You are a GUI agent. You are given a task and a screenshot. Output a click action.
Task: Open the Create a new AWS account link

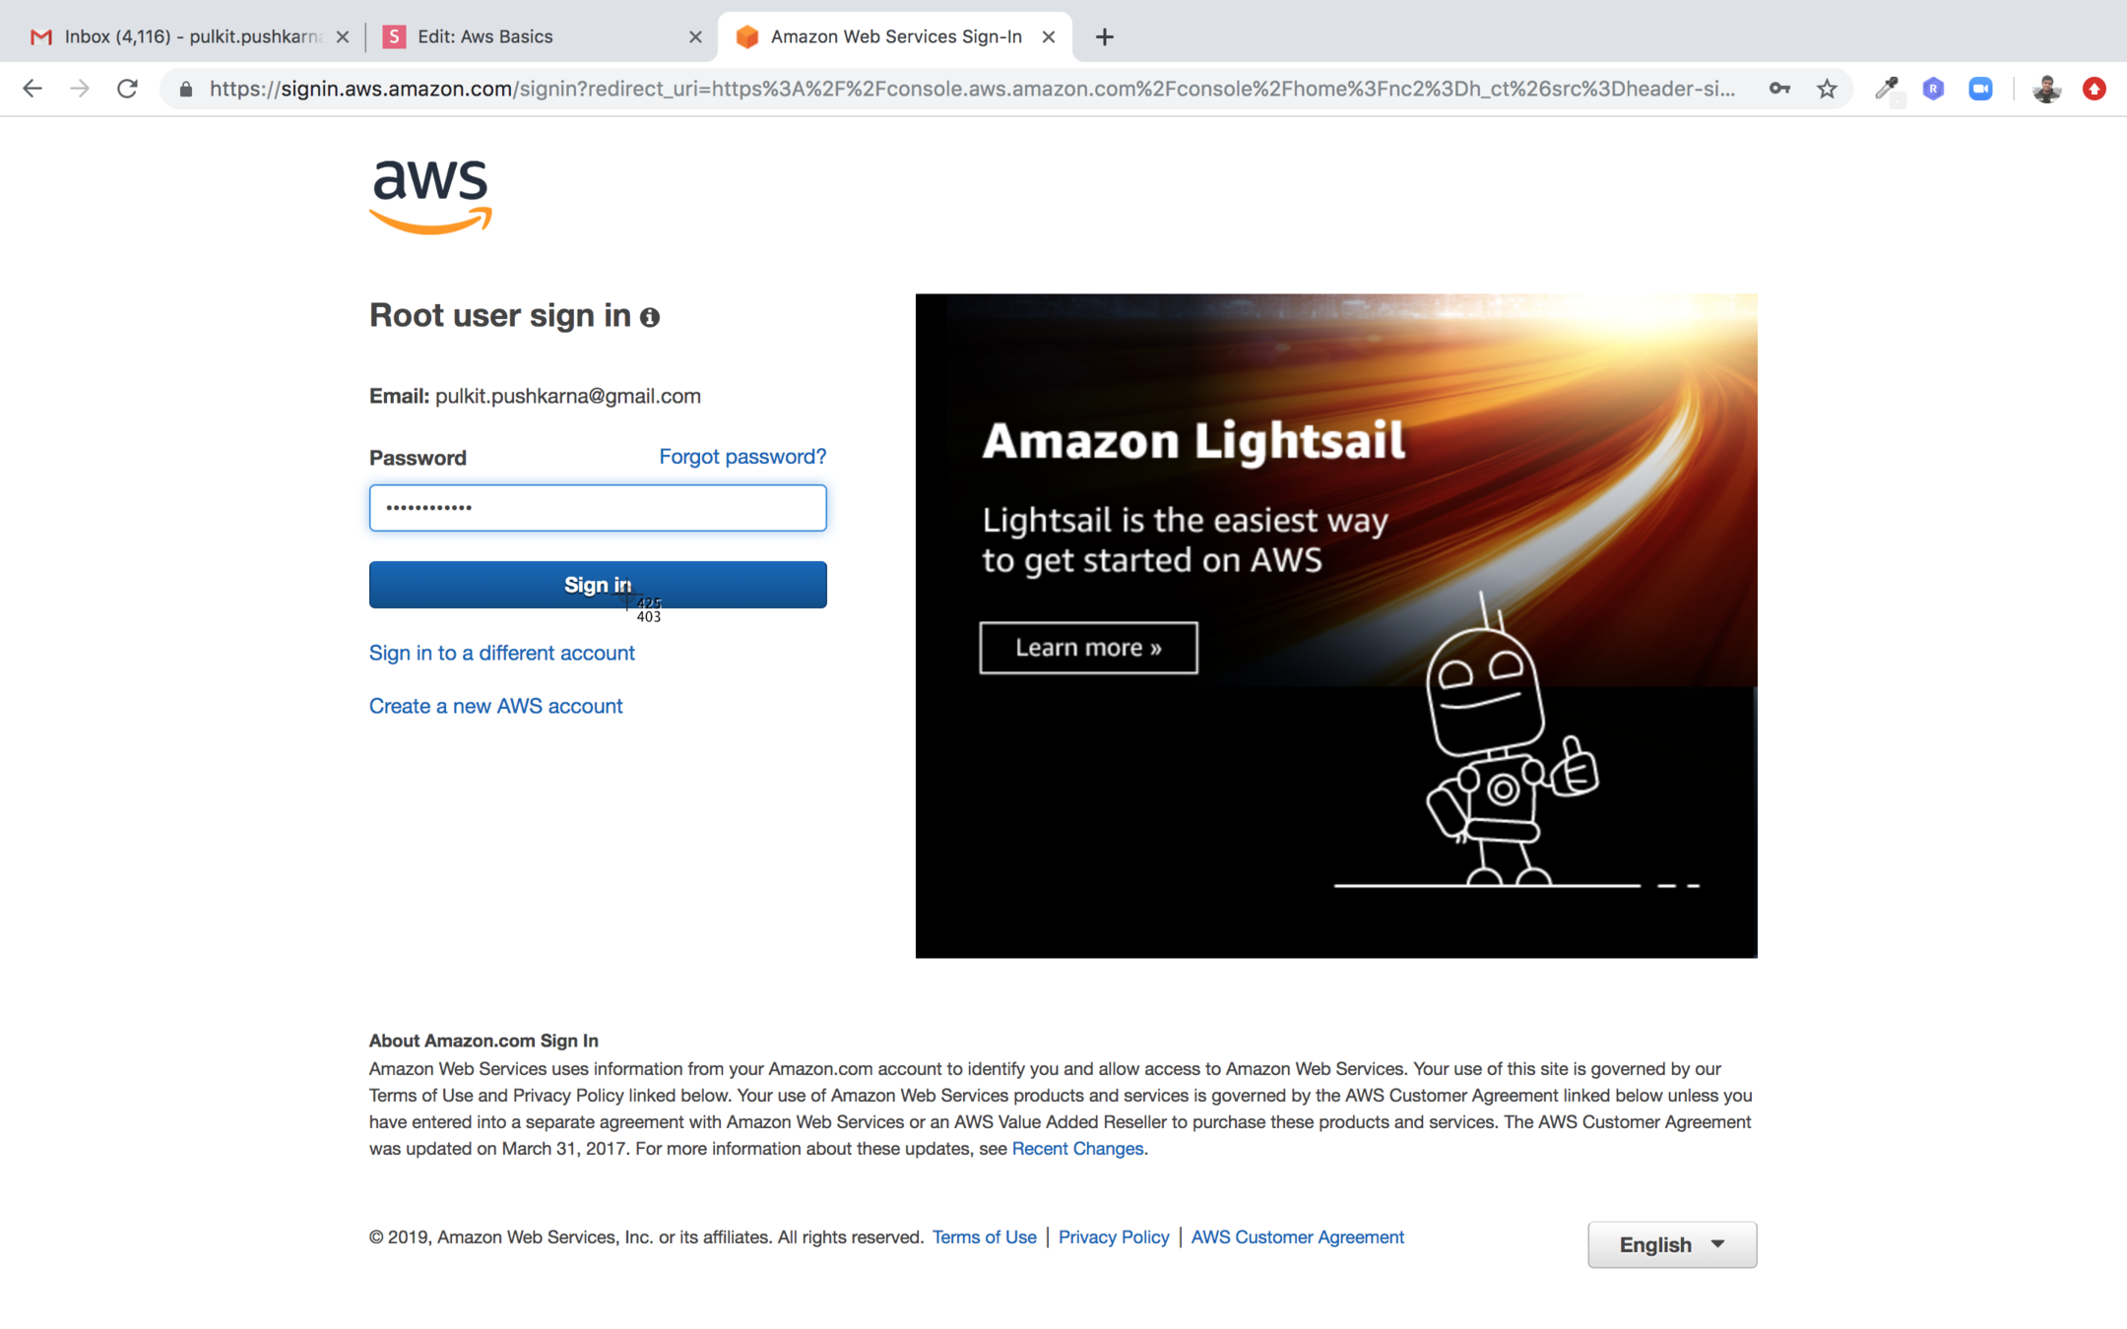tap(495, 706)
